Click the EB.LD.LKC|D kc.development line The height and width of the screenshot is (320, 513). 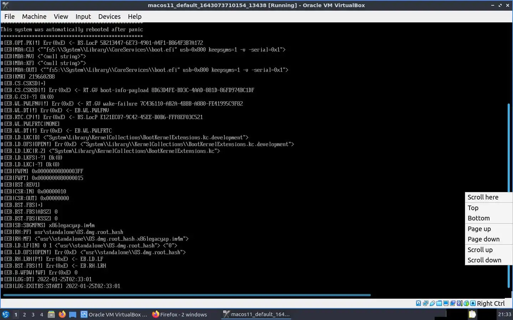coord(124,138)
